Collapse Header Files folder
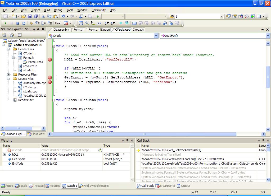The width and height of the screenshot is (271, 196). pos(8,49)
